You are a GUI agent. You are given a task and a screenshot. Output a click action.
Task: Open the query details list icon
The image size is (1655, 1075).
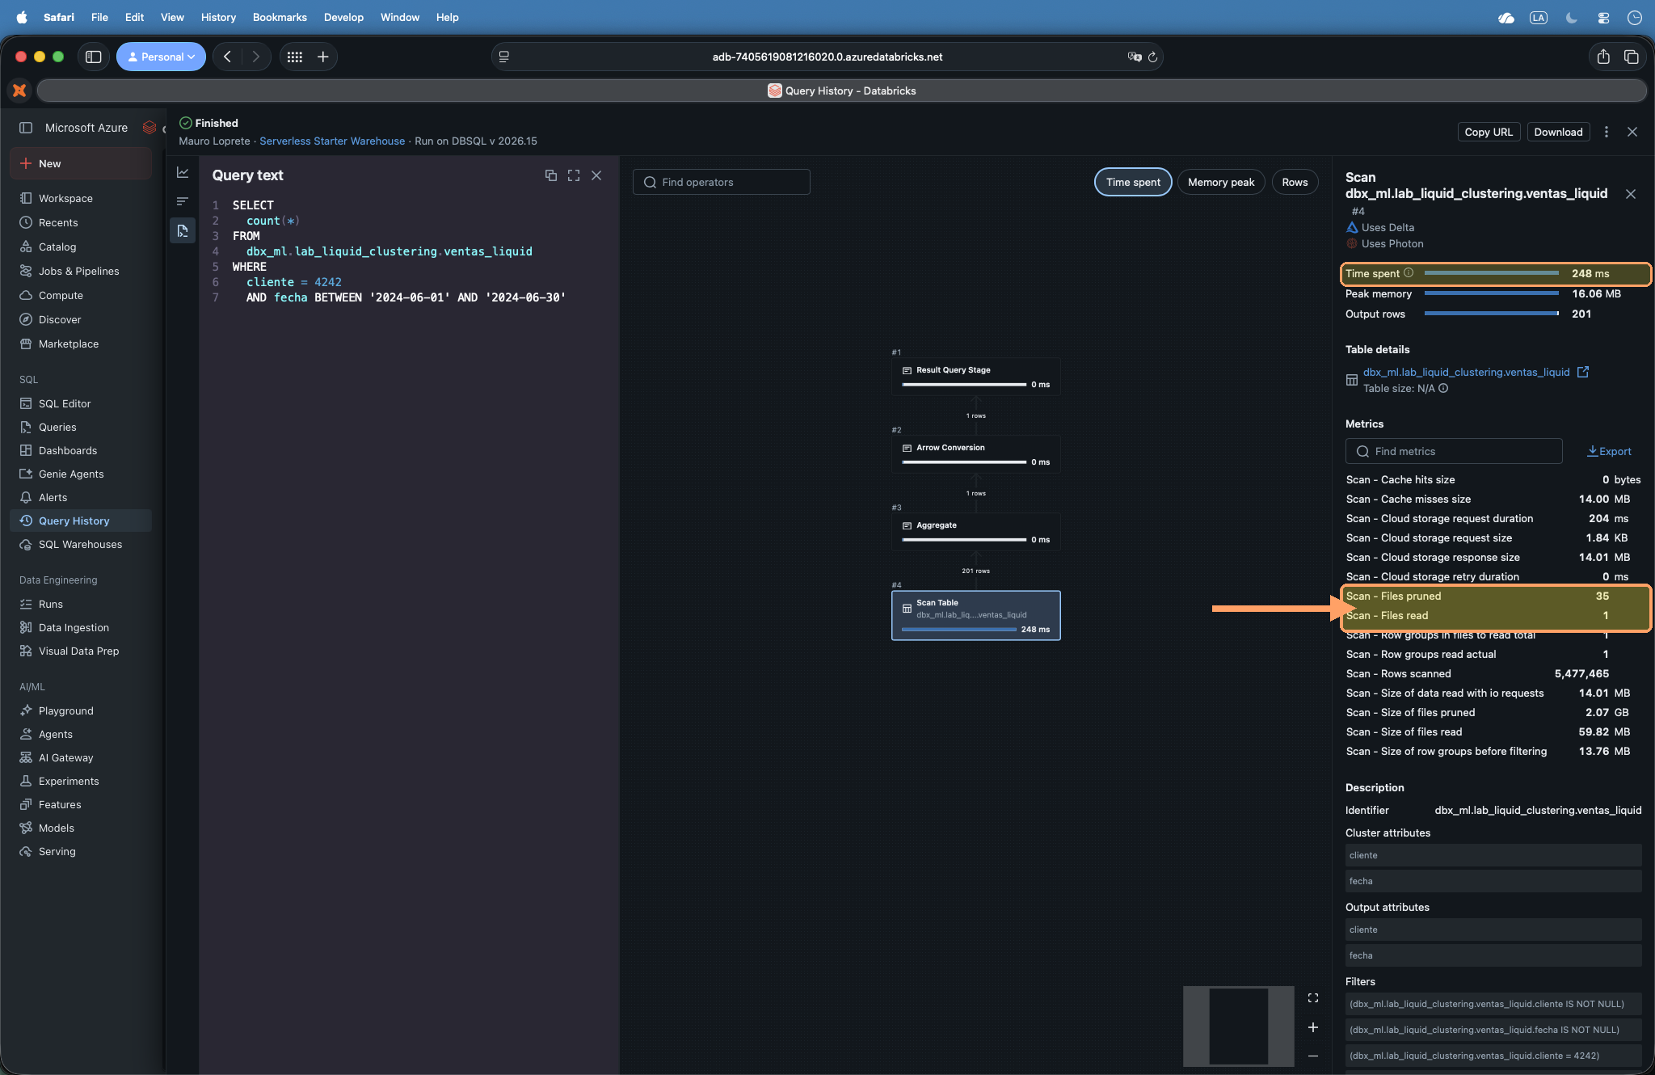tap(183, 201)
